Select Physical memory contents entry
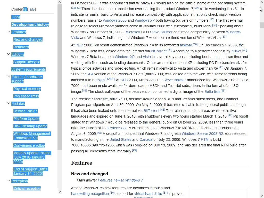The image size is (264, 198). pos(27,89)
